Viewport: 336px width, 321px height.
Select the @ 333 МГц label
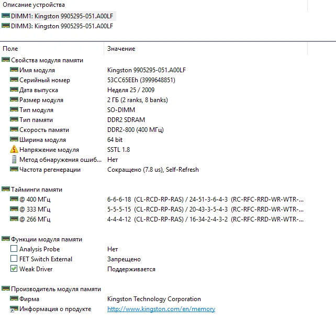tap(35, 209)
